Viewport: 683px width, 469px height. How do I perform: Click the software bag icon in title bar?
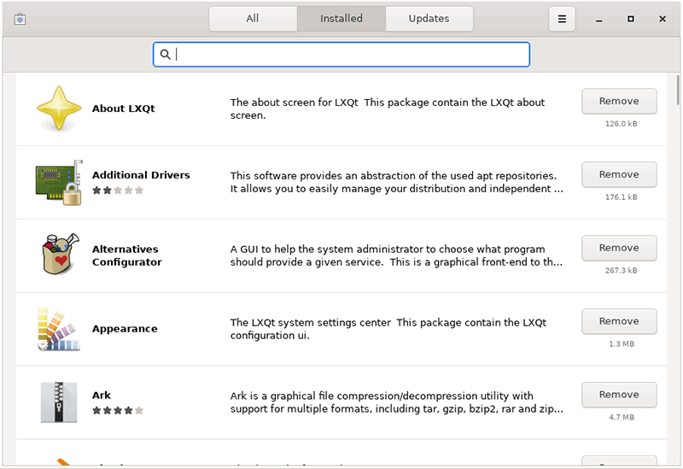pos(20,19)
